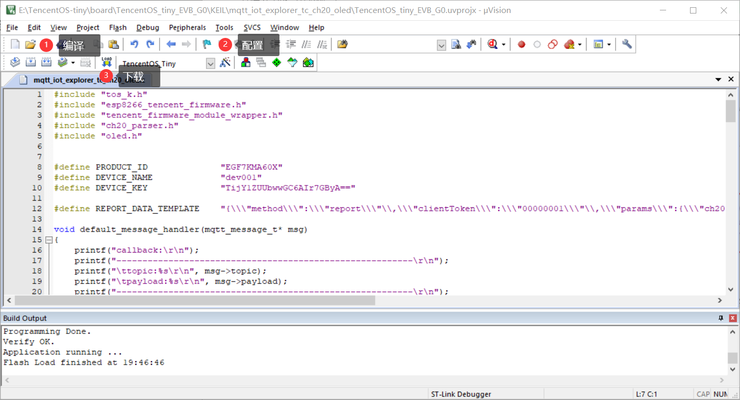Navigate backwards with the blue left arrow
The width and height of the screenshot is (740, 400).
pyautogui.click(x=171, y=45)
